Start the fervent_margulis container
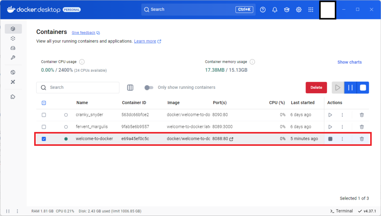Screen dimensions: 381x216 tap(330, 127)
